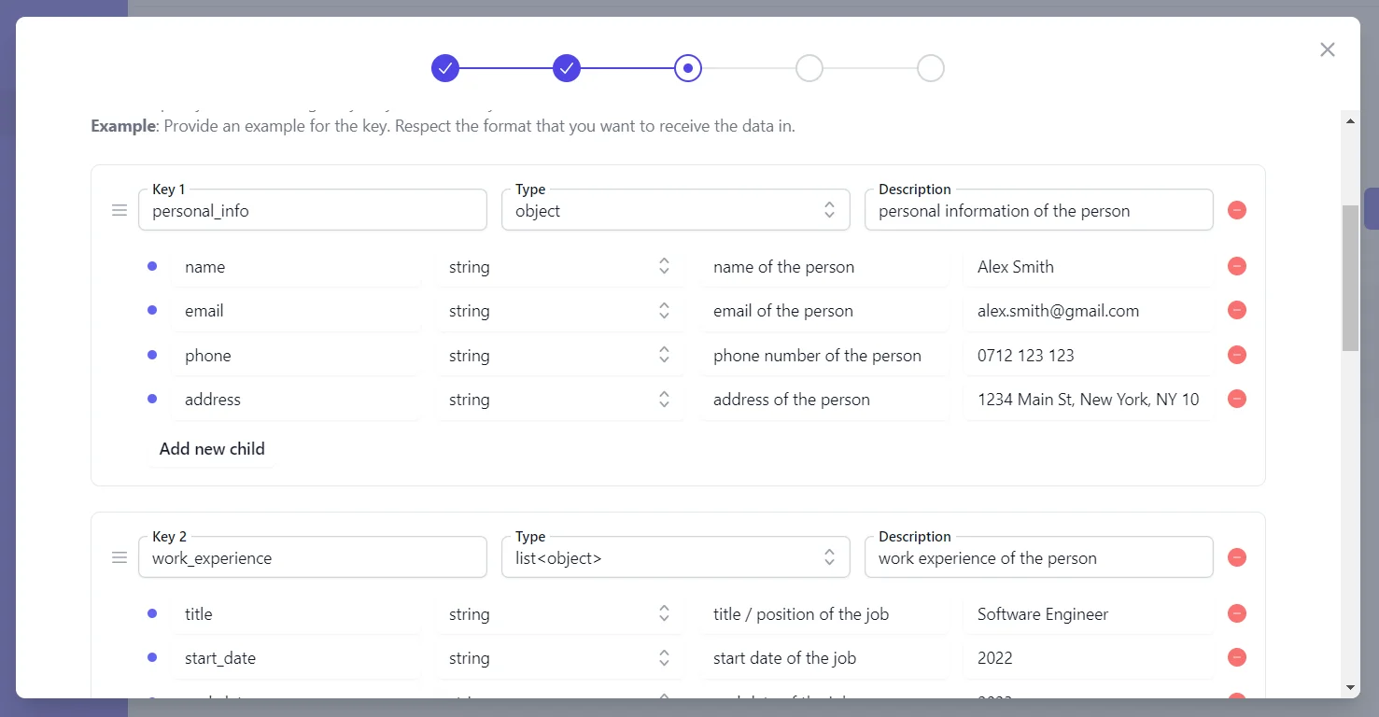
Task: Remove the address child row
Action: coord(1237,399)
